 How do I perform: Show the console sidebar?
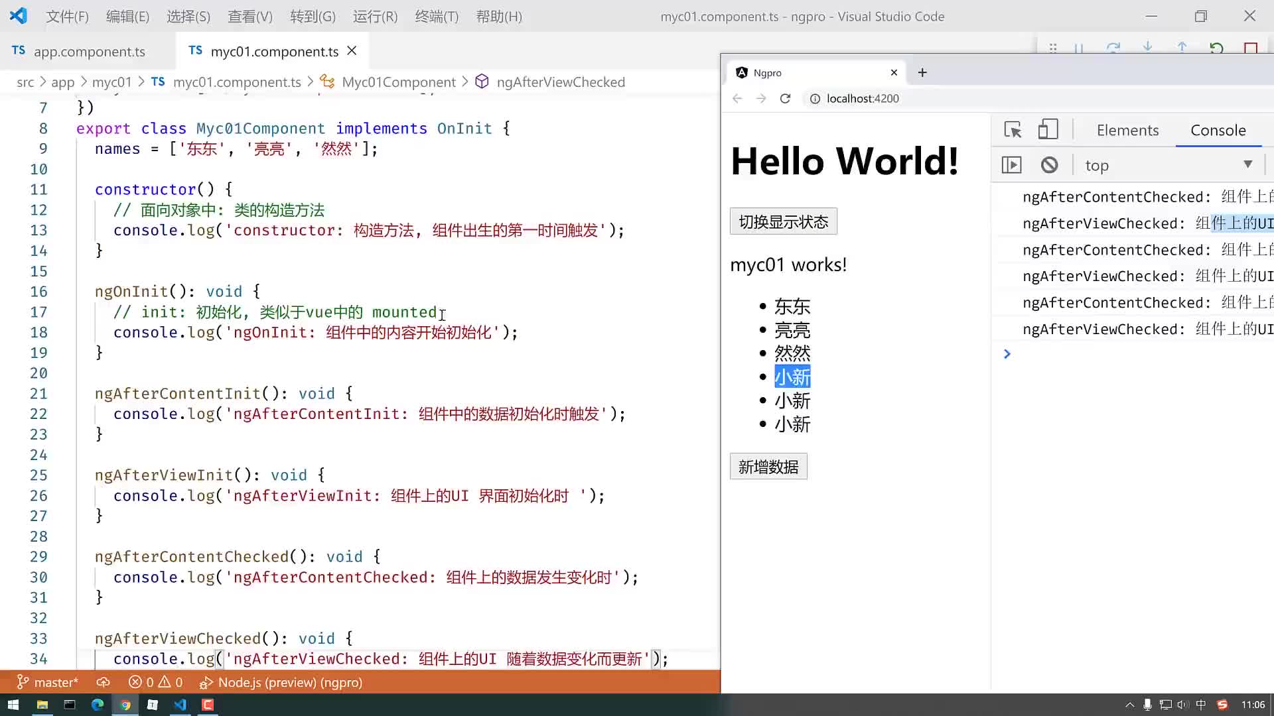1011,165
